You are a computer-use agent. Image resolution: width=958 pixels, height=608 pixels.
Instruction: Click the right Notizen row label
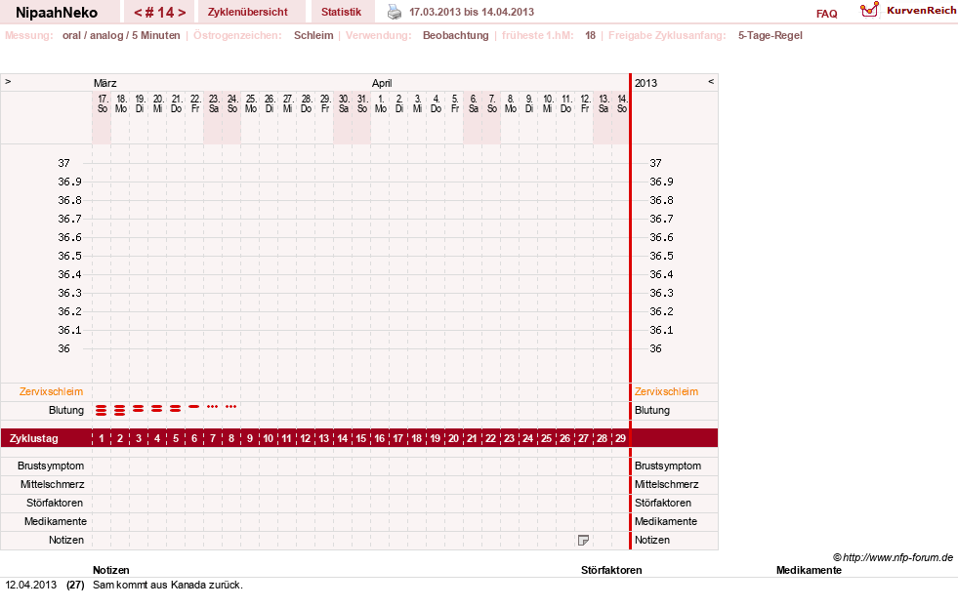point(652,541)
